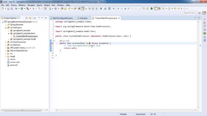Switch to the BatchConfiguration.java tab
The image size is (207, 116).
[63, 18]
